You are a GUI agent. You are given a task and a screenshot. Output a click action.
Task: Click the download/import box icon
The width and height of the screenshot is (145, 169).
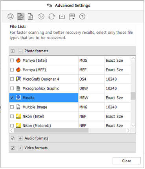coord(62,17)
